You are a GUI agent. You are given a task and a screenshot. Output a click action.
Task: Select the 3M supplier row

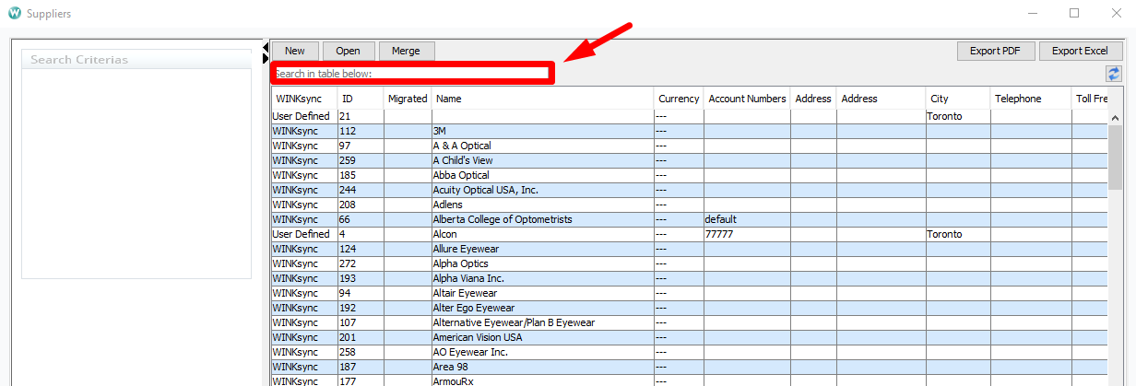[690, 131]
